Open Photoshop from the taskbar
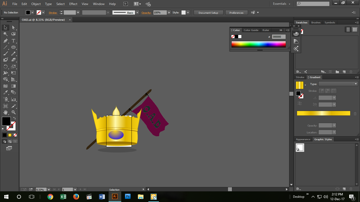 tap(128, 196)
